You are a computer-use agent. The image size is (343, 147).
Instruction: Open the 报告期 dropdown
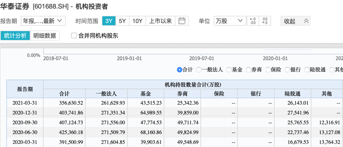(43, 21)
